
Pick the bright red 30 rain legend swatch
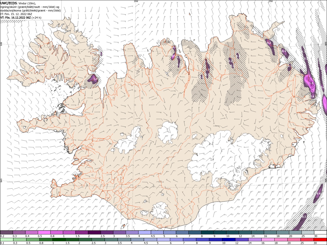click(320, 240)
